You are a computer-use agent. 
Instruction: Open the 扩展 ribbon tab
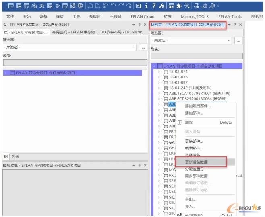point(168,16)
